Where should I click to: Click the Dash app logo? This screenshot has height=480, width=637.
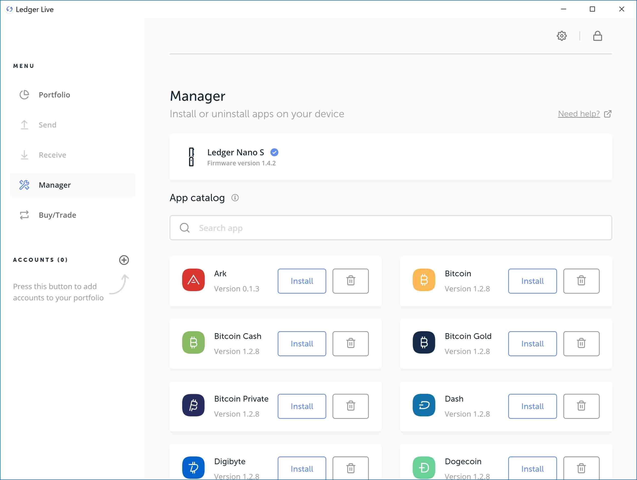(424, 405)
